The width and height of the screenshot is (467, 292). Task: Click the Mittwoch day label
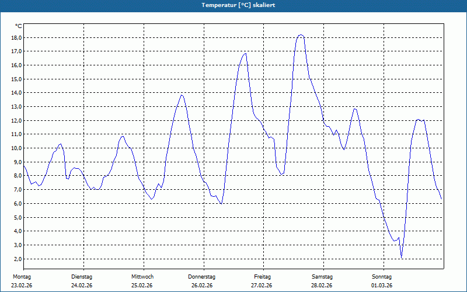[x=142, y=277]
